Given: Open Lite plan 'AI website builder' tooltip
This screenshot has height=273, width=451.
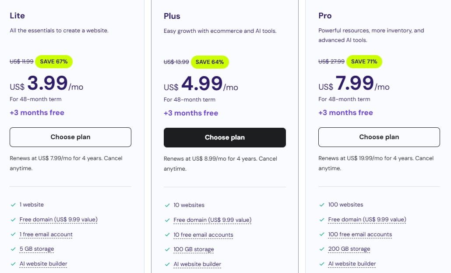Looking at the screenshot, I should [x=43, y=264].
